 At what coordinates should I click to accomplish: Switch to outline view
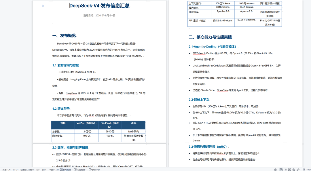(285, 169)
